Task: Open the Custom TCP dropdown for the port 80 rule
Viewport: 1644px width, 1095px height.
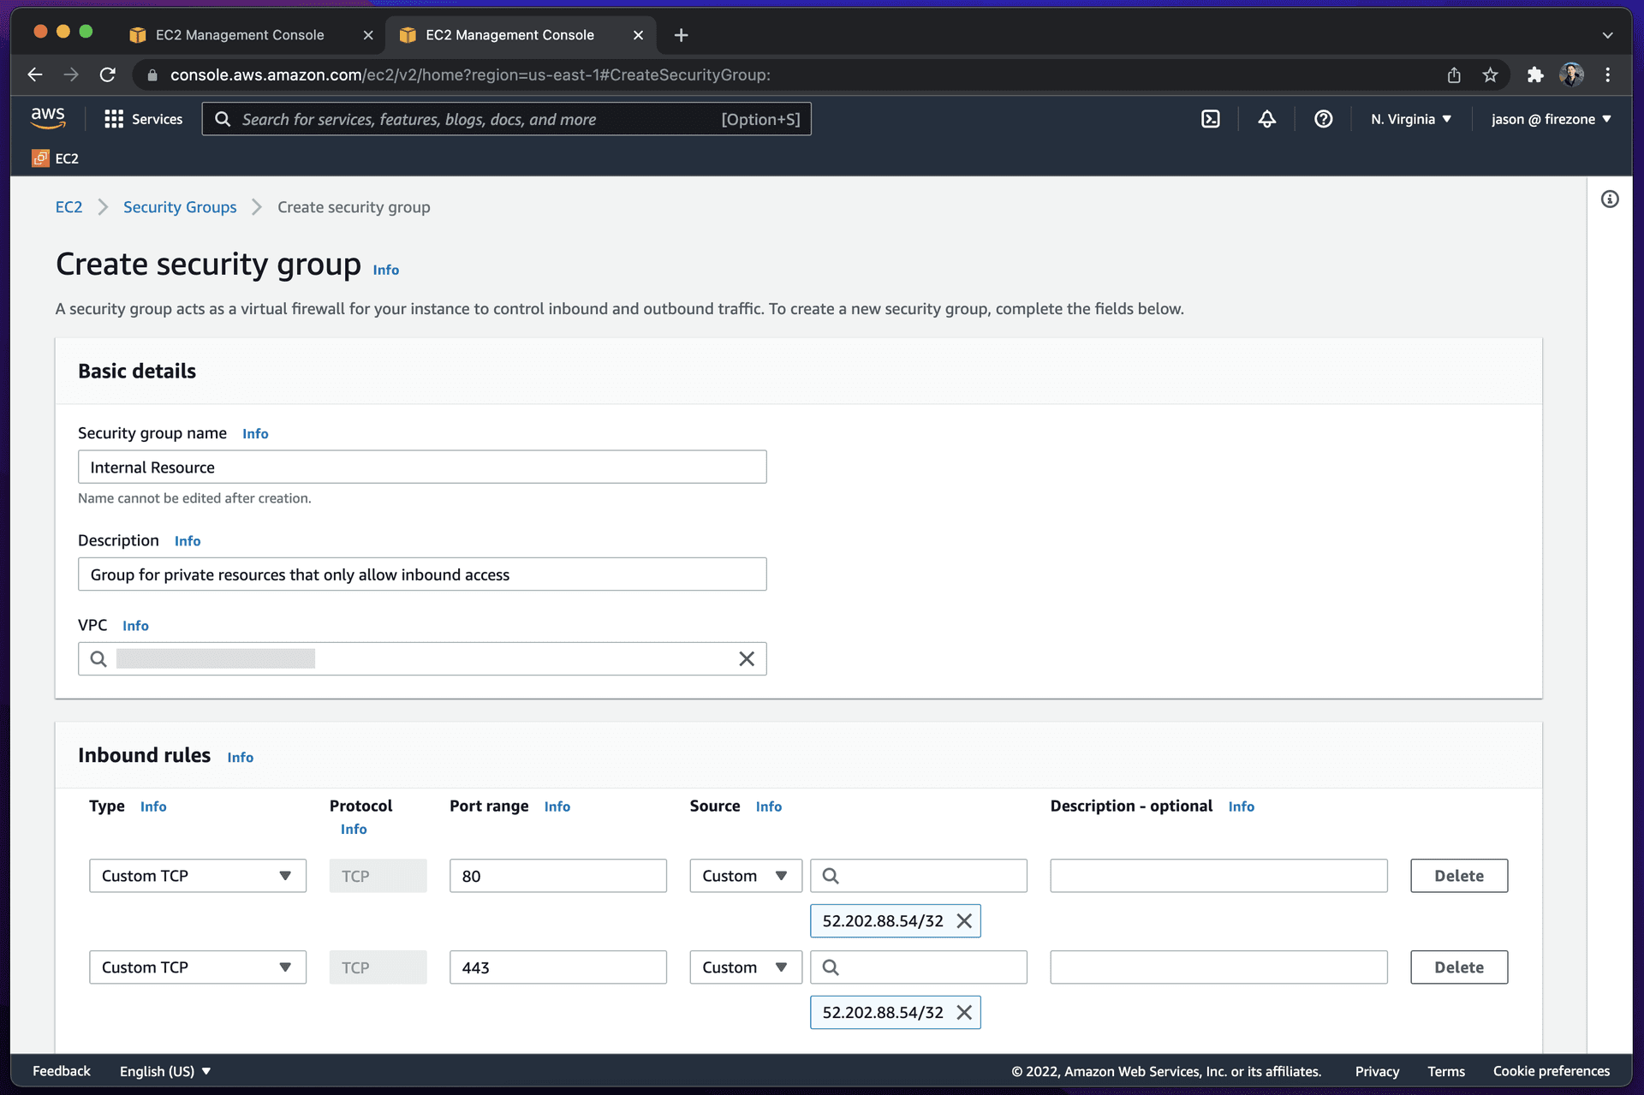Action: [x=197, y=875]
